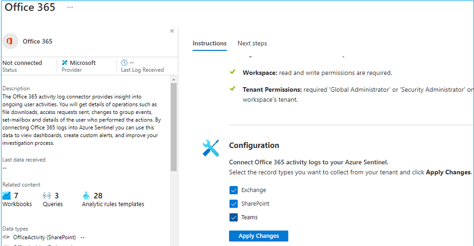Click the green checkmark beside Tenant Permissions

coord(233,89)
